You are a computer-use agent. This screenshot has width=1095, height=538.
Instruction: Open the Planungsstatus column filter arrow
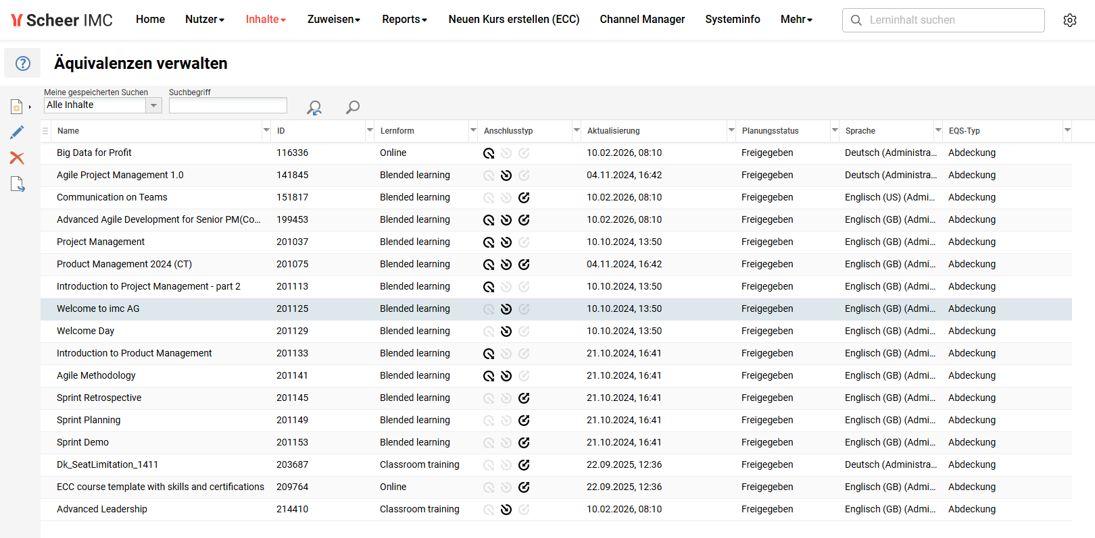click(x=835, y=130)
